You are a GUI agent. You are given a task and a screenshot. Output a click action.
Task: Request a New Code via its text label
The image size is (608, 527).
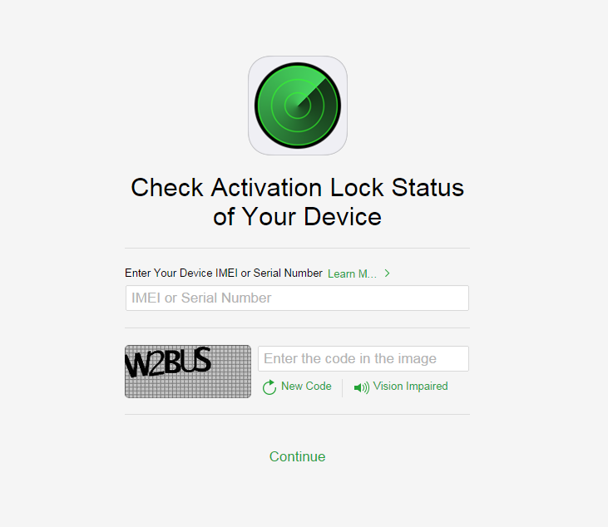point(306,386)
